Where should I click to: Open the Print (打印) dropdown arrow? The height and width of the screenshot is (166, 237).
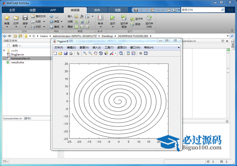pos(43,27)
